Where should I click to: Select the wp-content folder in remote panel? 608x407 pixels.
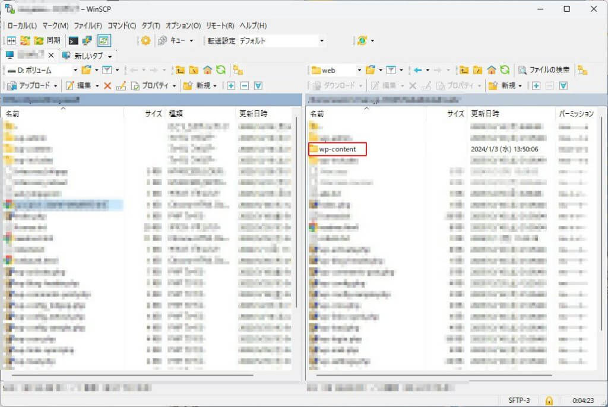tap(337, 150)
